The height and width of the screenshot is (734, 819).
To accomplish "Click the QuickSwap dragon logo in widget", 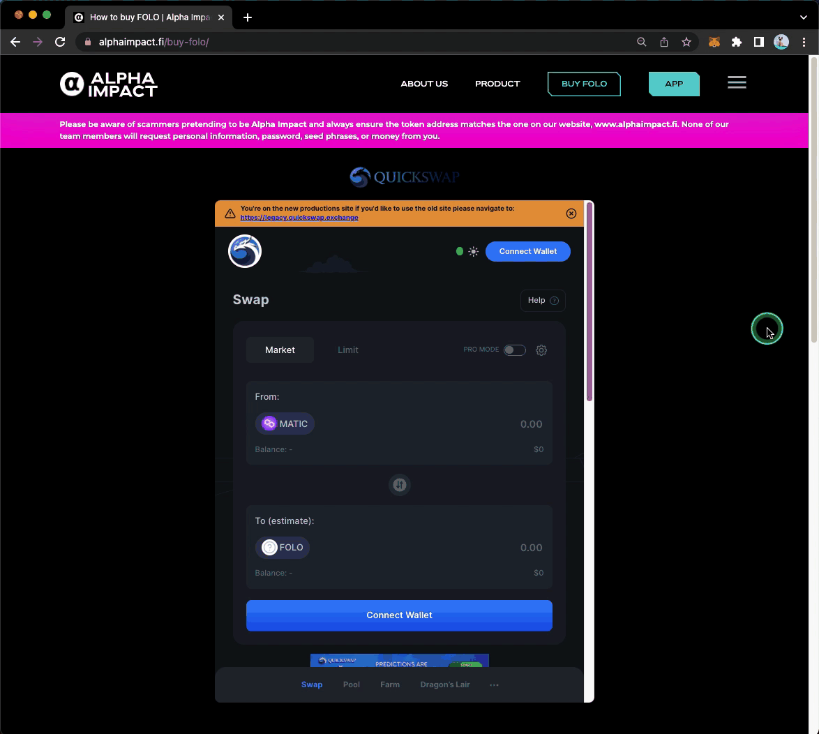I will coord(244,251).
